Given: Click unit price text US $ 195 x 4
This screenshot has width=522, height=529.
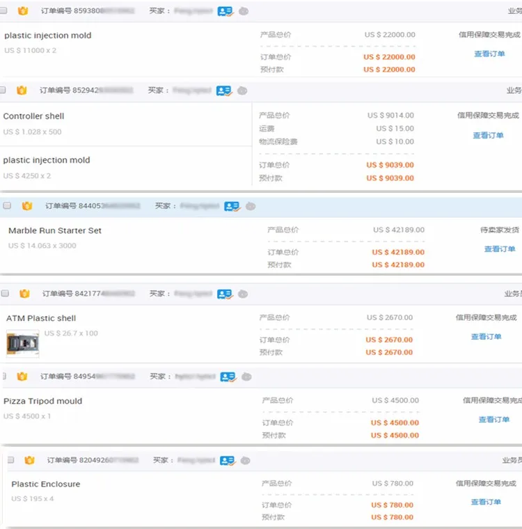Looking at the screenshot, I should tap(33, 498).
